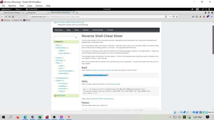Open Firefox library icon
The height and width of the screenshot is (120, 214).
point(193,17)
